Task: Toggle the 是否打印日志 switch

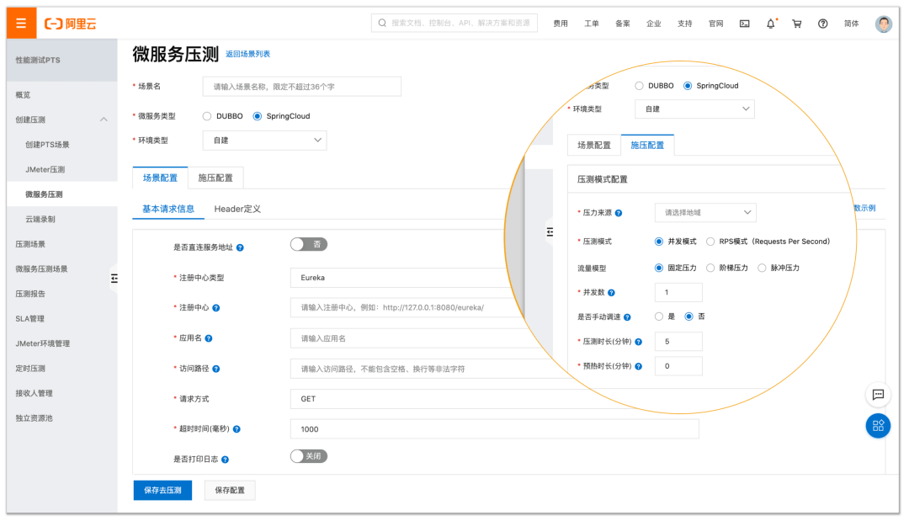Action: (x=308, y=456)
